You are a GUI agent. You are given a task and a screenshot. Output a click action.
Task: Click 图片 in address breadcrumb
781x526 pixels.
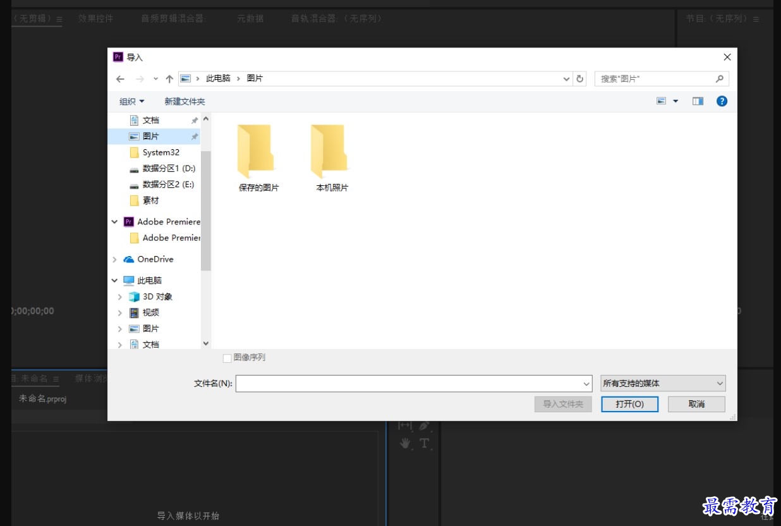(x=255, y=78)
